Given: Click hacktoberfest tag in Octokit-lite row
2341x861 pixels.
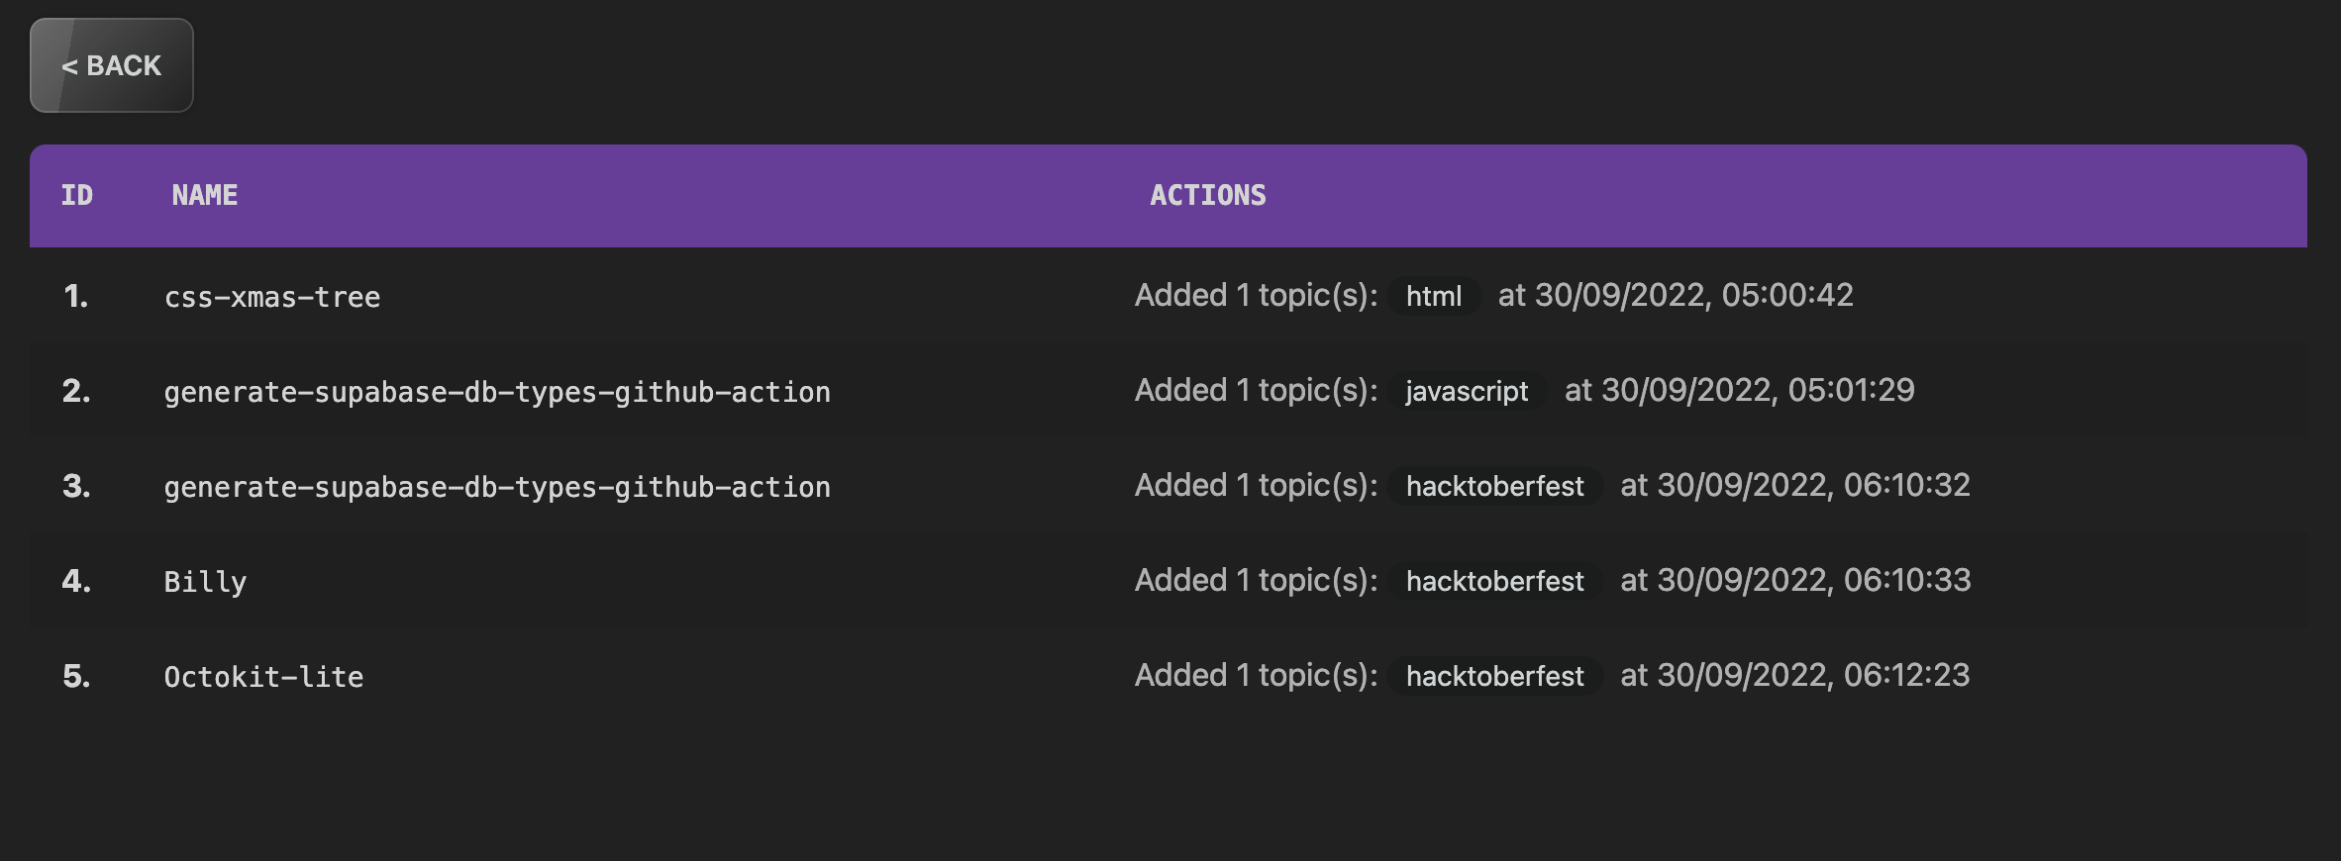Looking at the screenshot, I should click(1494, 676).
